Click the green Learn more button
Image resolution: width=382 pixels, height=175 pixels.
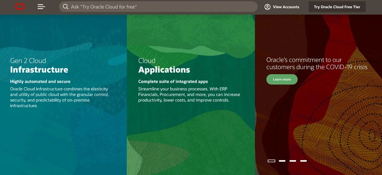(x=282, y=79)
